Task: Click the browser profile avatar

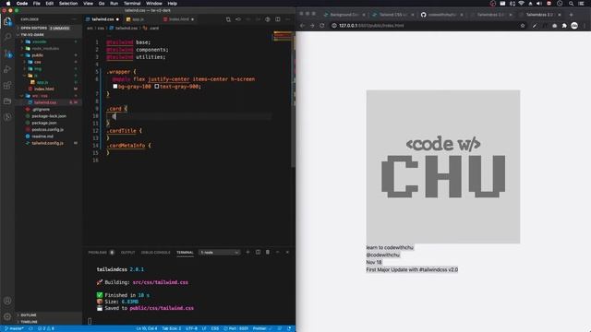Action: point(574,26)
